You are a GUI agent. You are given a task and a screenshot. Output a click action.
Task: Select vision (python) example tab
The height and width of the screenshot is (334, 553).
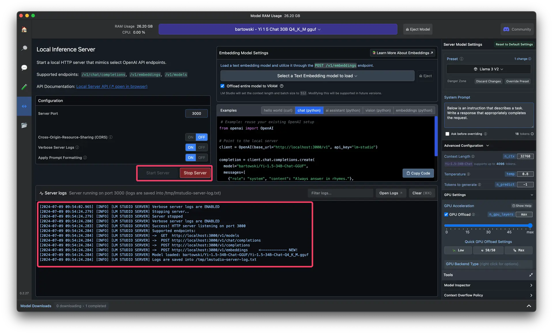point(378,110)
